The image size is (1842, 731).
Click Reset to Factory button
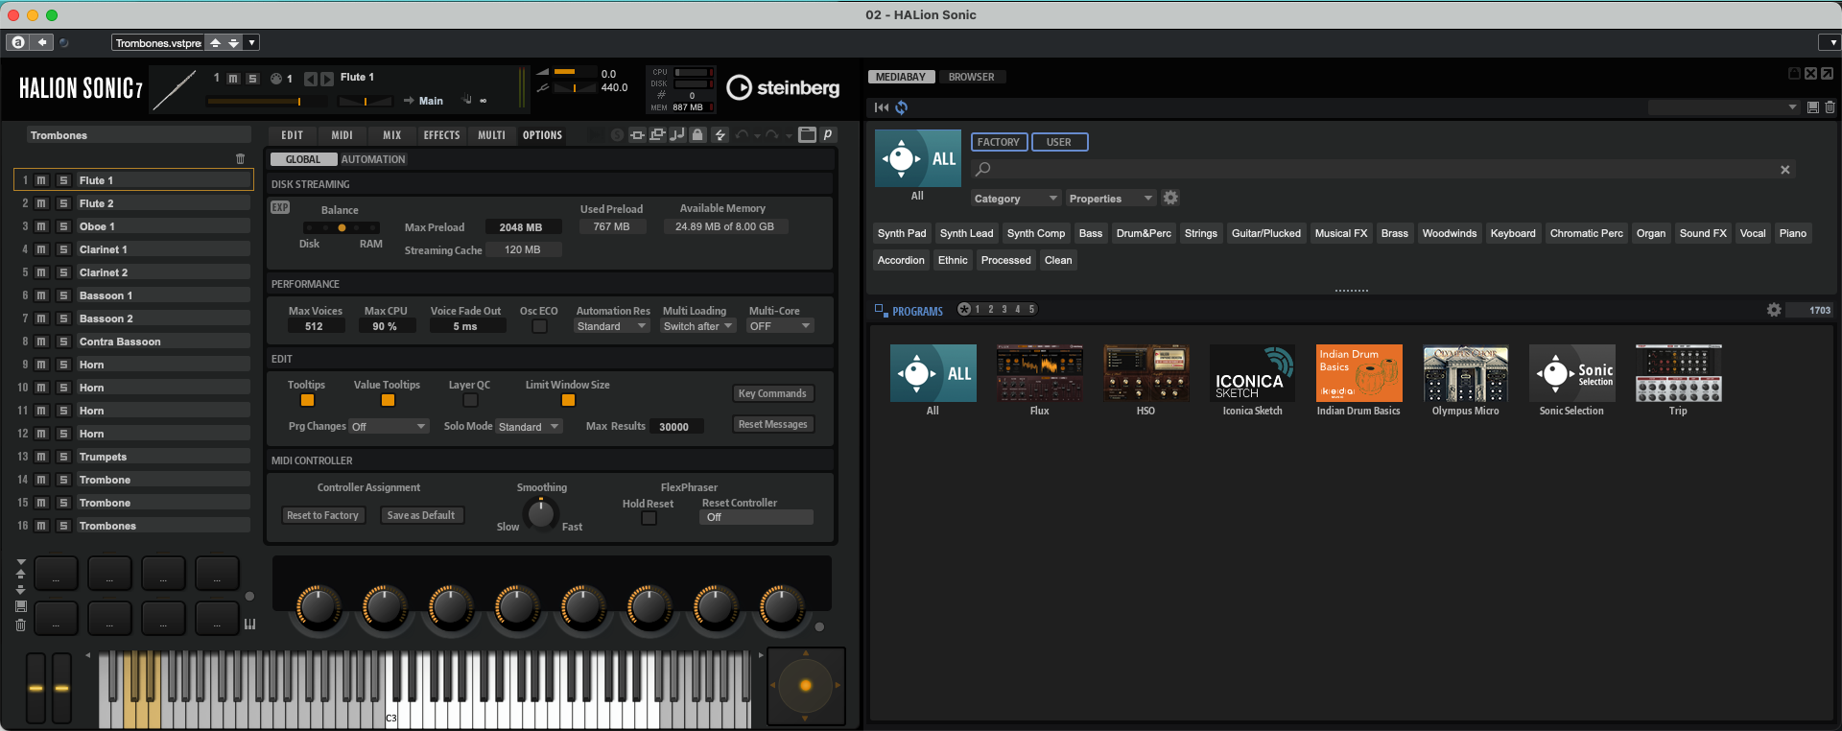(323, 515)
